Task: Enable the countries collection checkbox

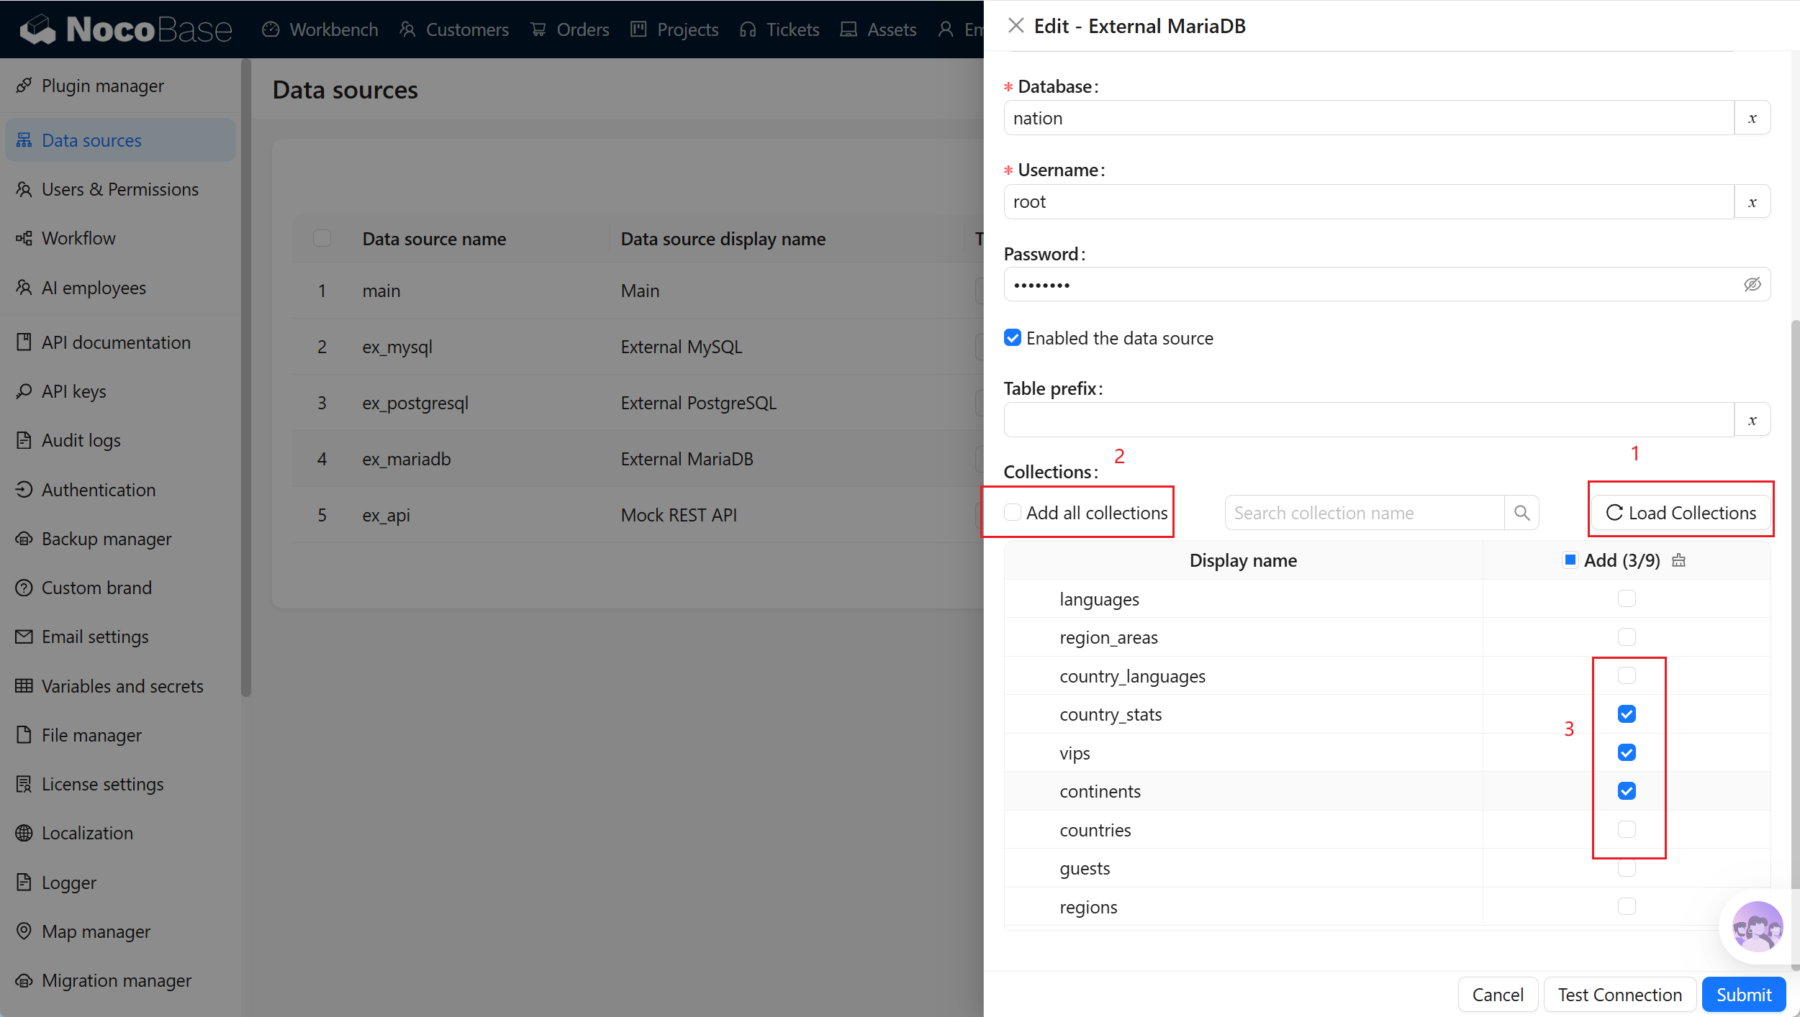Action: click(1626, 829)
